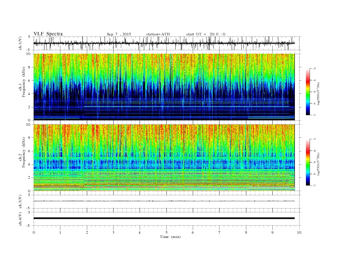Click the "4" kHz tick of ch.2 spectrogram
The image size is (337, 261).
[29, 165]
